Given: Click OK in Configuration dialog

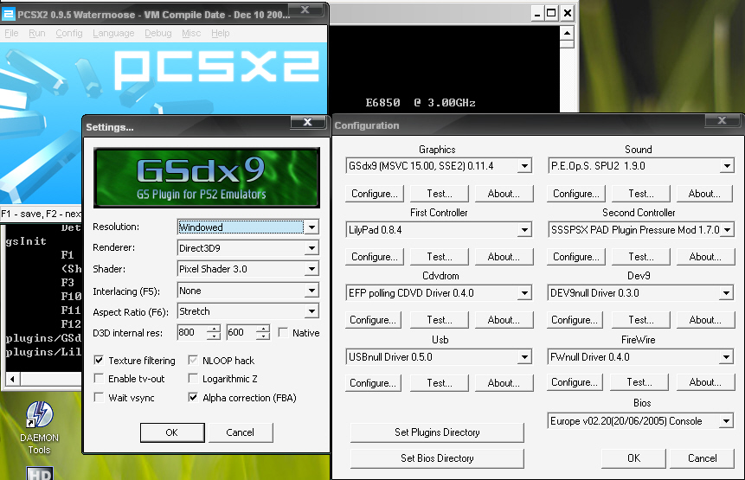Looking at the screenshot, I should [x=634, y=458].
